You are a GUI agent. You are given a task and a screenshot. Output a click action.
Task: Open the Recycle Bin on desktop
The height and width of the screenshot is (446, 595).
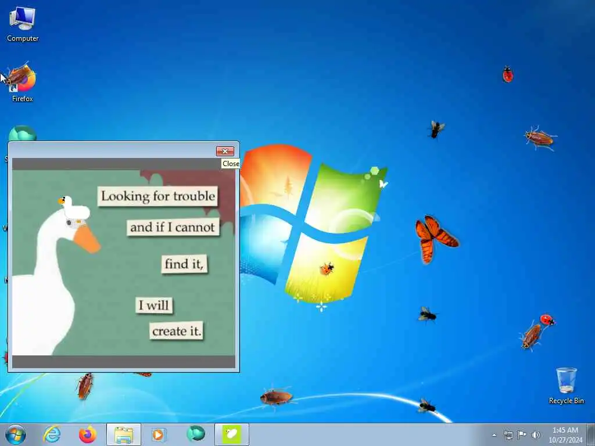click(x=566, y=386)
